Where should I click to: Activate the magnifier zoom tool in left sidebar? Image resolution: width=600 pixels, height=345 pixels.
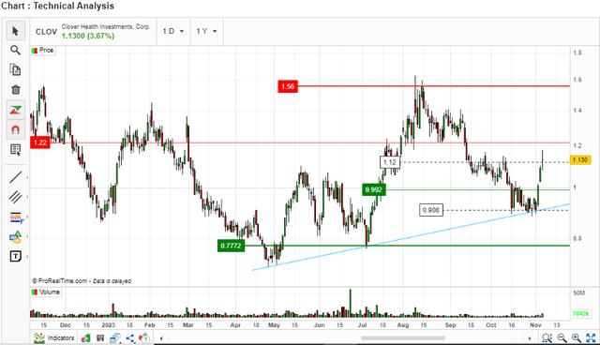15,50
